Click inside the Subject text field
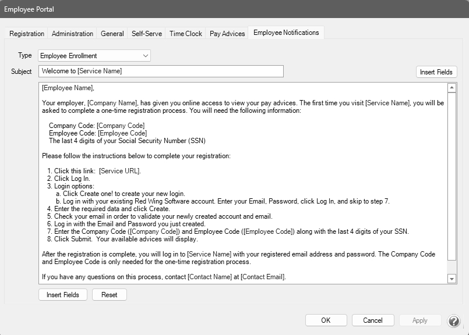This screenshot has width=469, height=335. pos(161,71)
